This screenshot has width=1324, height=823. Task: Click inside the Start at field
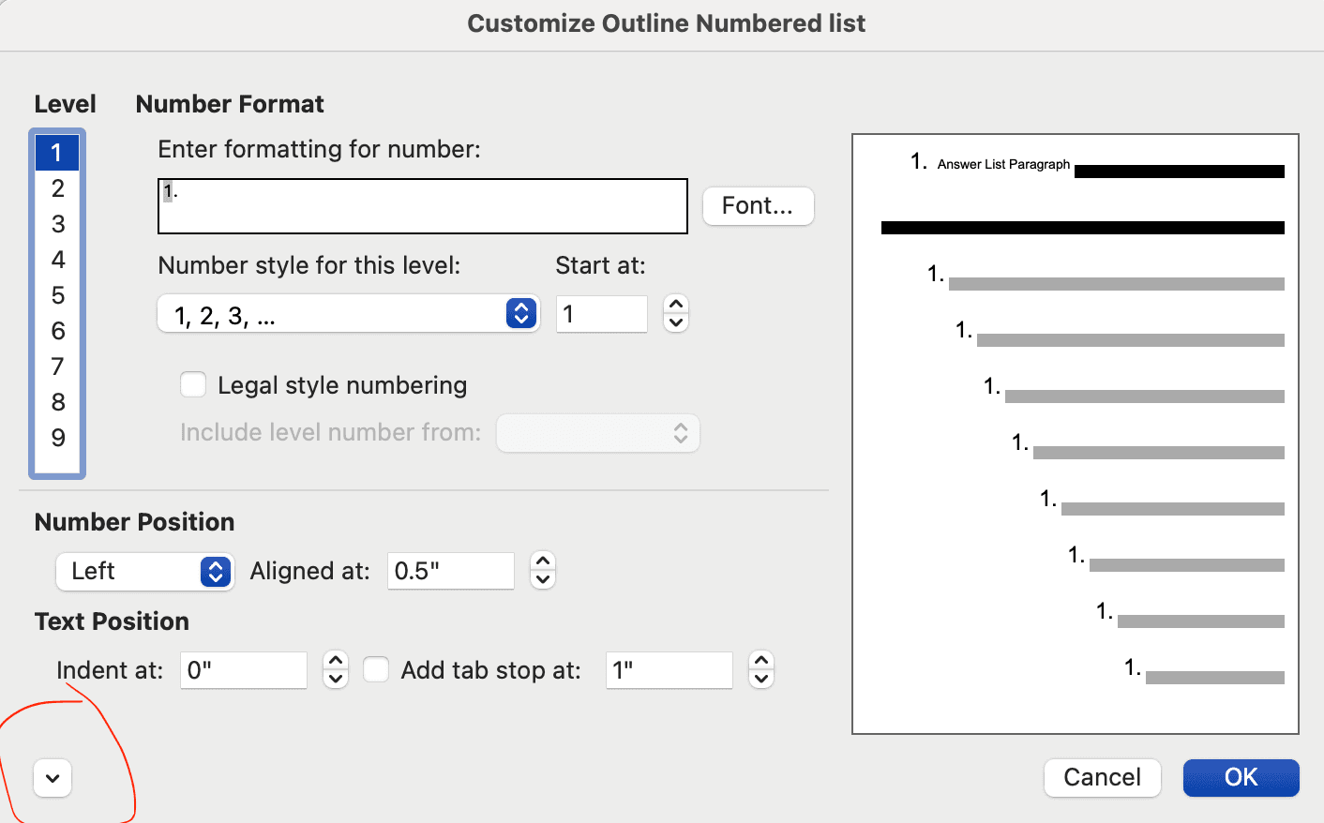601,314
